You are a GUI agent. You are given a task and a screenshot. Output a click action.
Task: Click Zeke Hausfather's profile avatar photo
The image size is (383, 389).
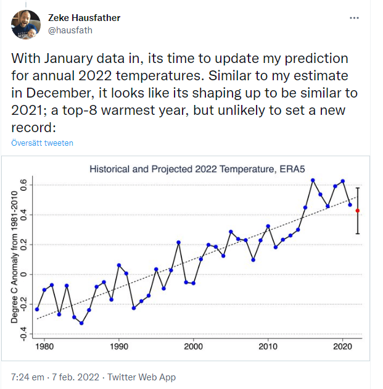26,25
